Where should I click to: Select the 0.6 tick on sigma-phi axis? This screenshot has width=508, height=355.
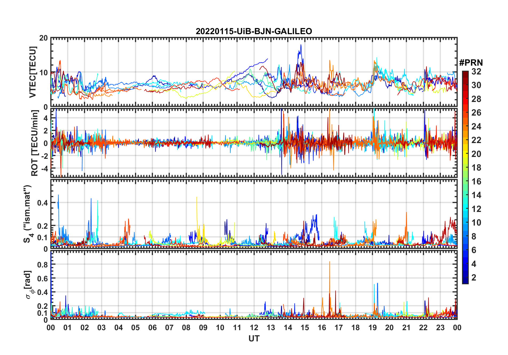pos(42,278)
